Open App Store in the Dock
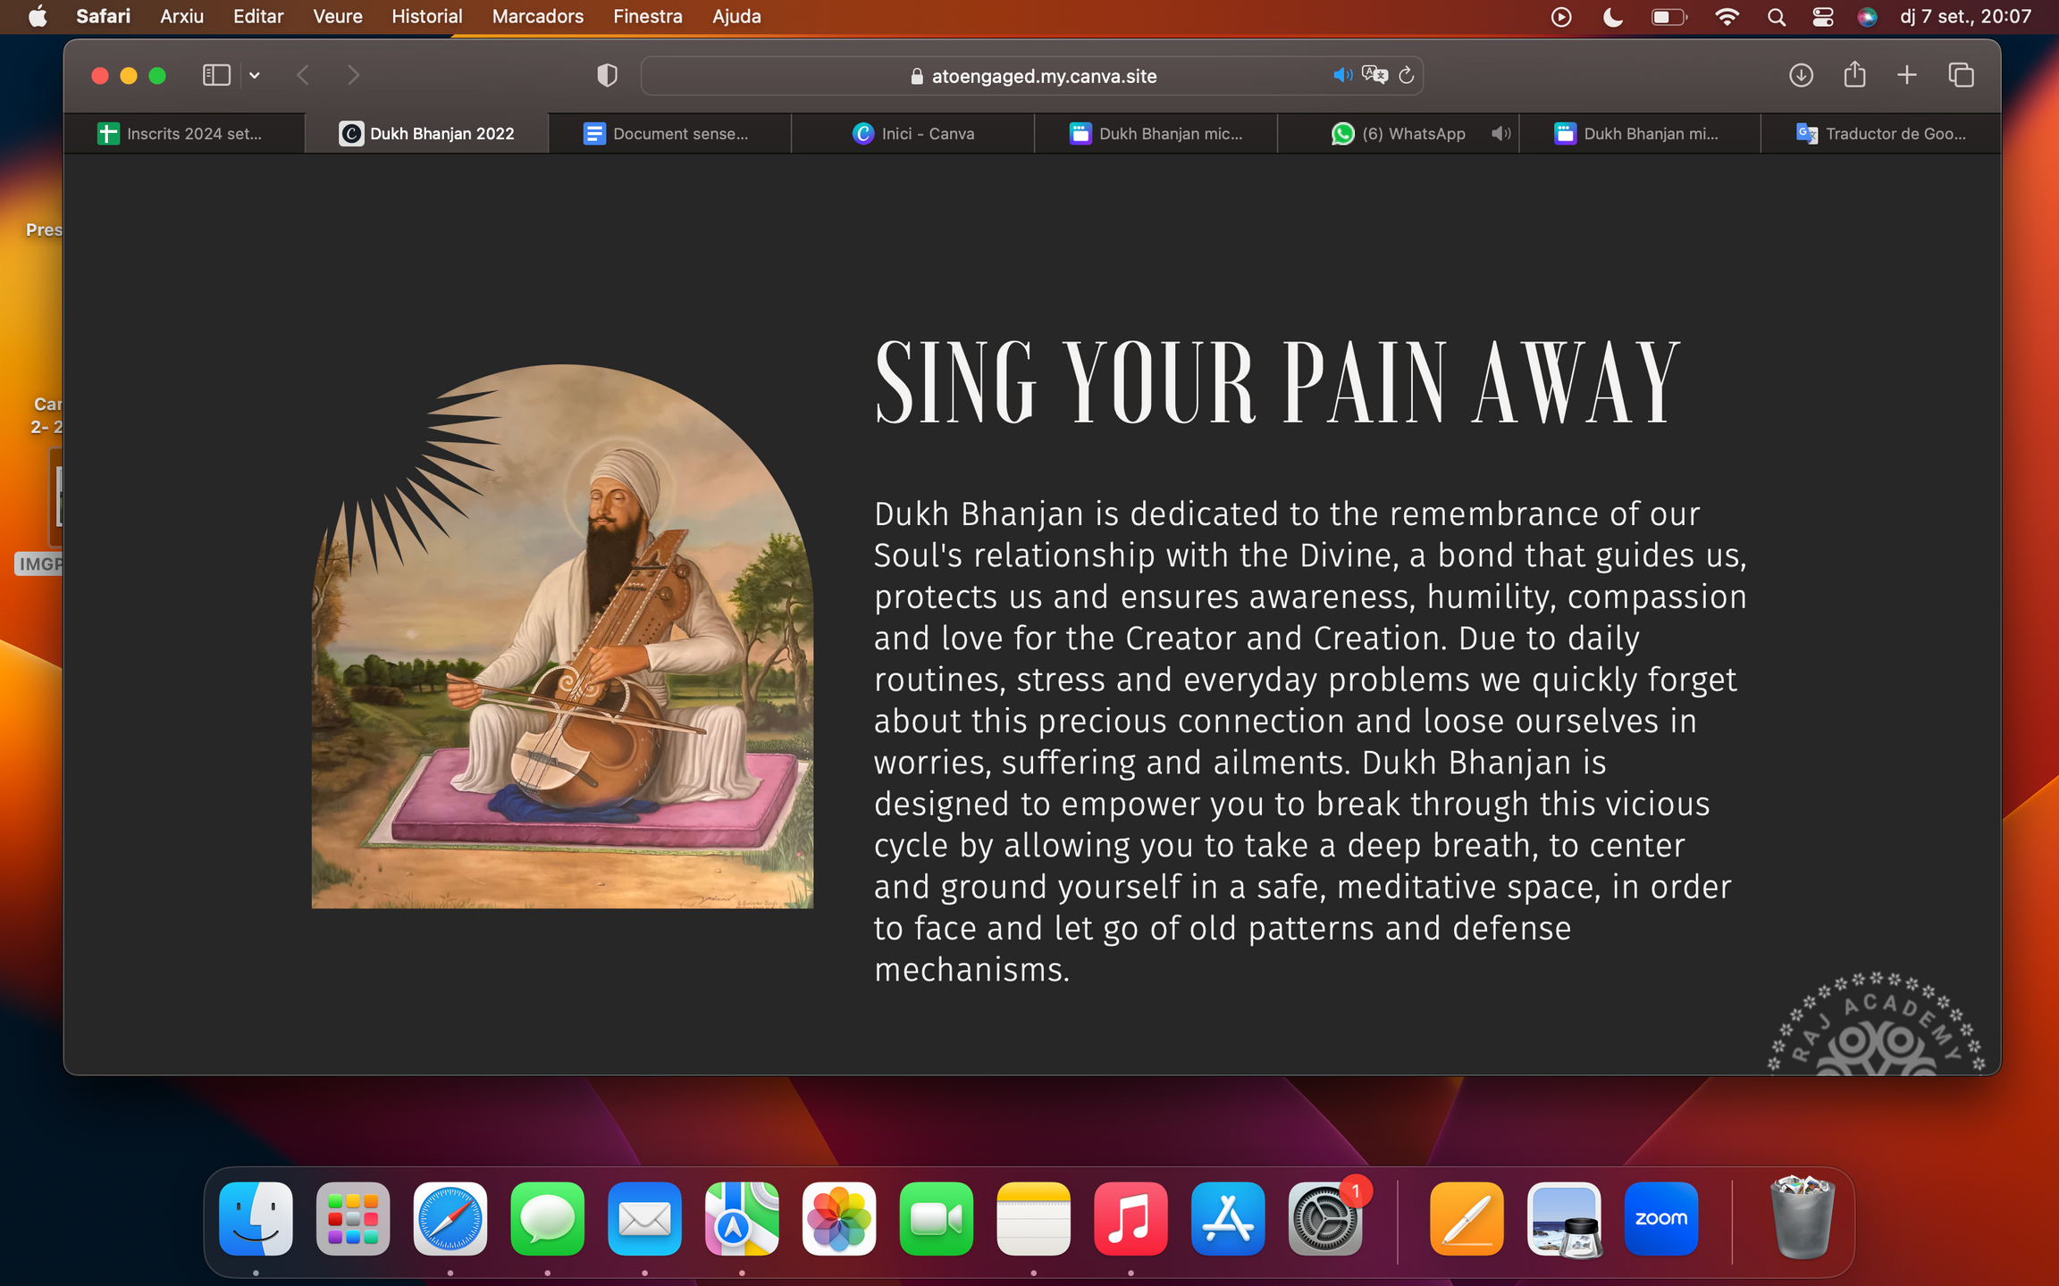Image resolution: width=2059 pixels, height=1286 pixels. (x=1228, y=1219)
